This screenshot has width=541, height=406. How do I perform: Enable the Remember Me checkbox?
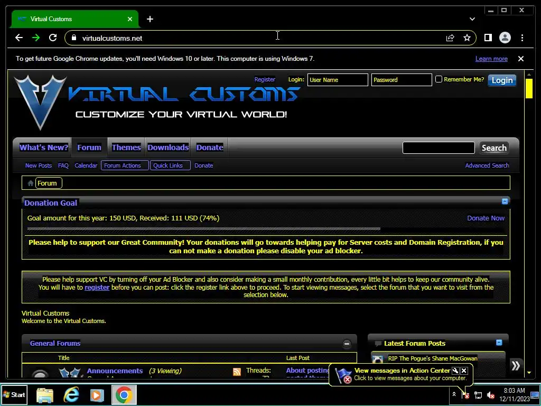tap(439, 79)
